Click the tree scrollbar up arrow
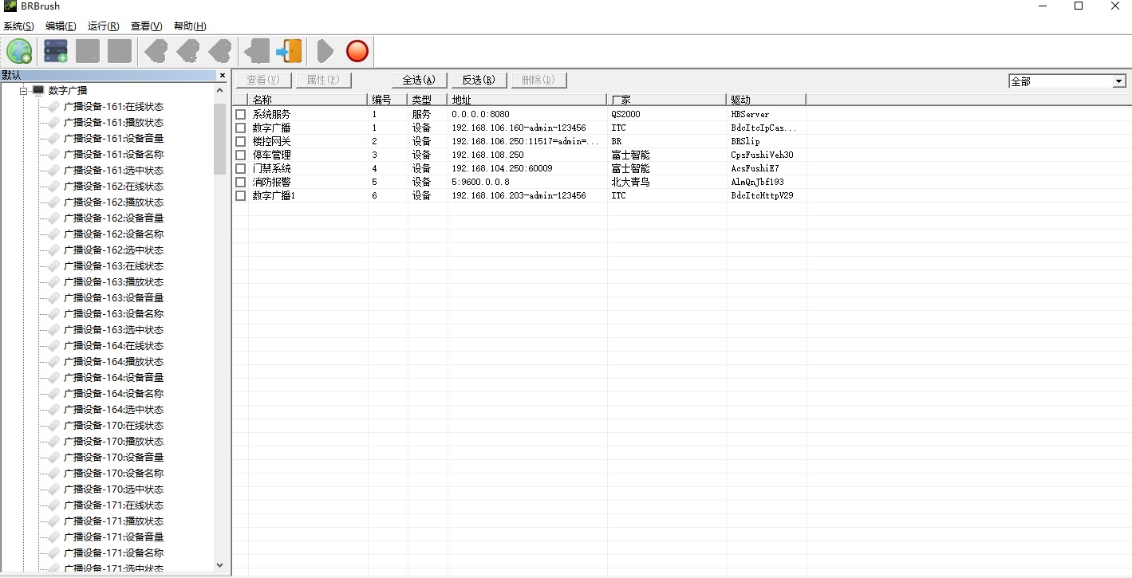The width and height of the screenshot is (1132, 578). [x=220, y=90]
